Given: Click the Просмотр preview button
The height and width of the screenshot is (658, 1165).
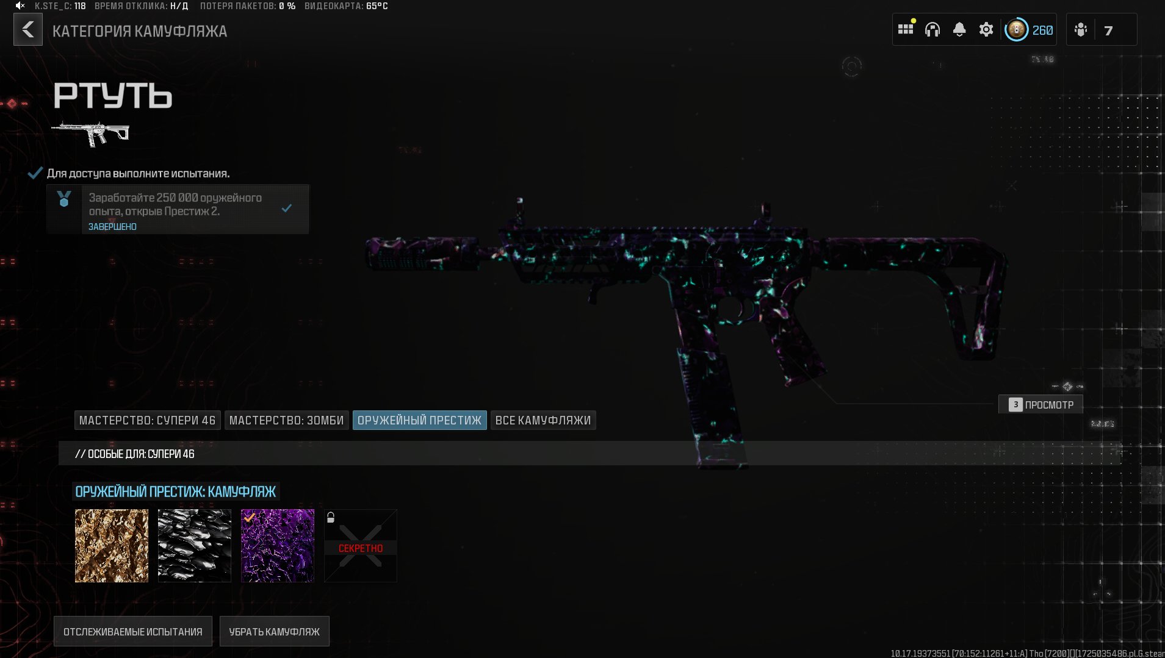Looking at the screenshot, I should pyautogui.click(x=1041, y=404).
